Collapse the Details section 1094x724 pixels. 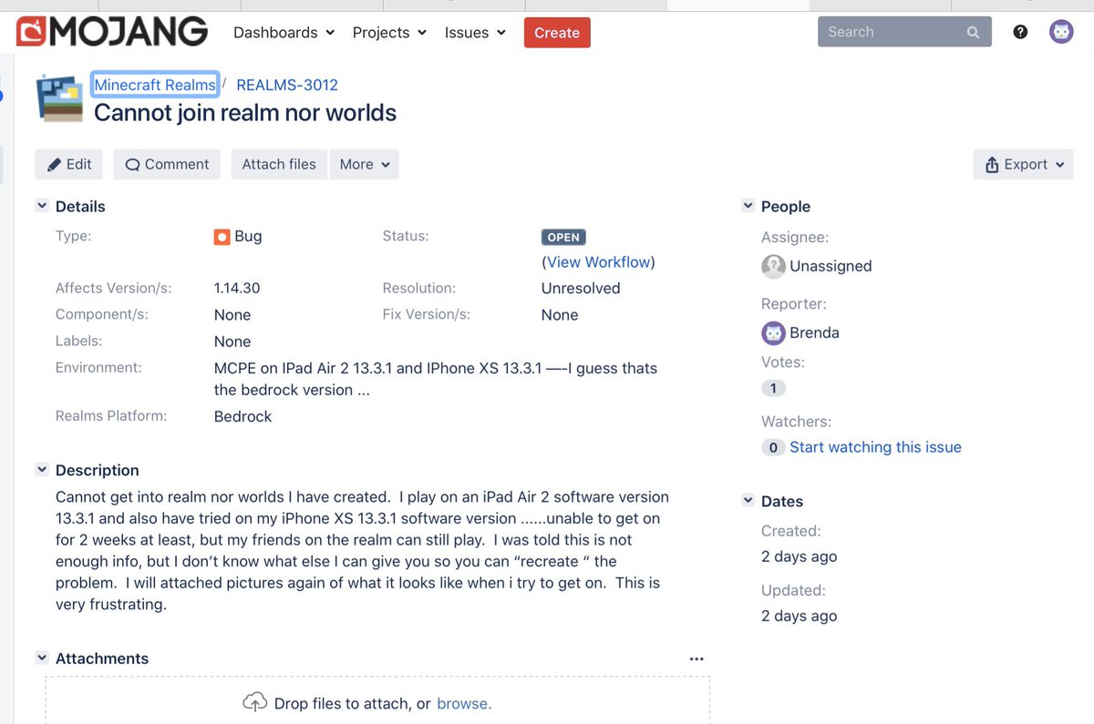(42, 206)
